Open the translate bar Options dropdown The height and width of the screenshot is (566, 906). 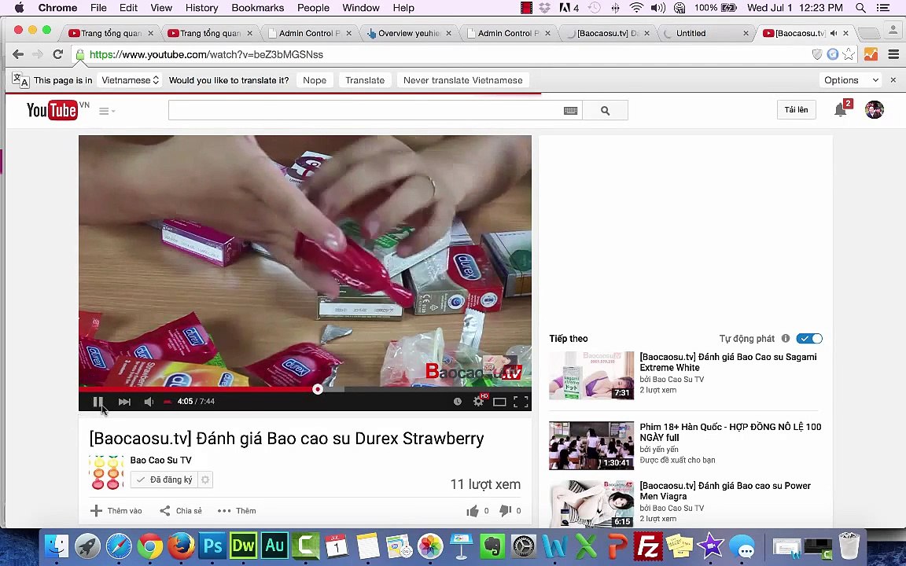[x=851, y=80]
